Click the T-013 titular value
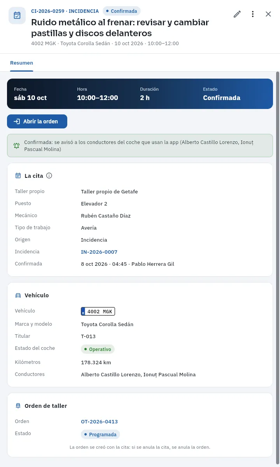Screen dimensions: 280x467 (88, 336)
